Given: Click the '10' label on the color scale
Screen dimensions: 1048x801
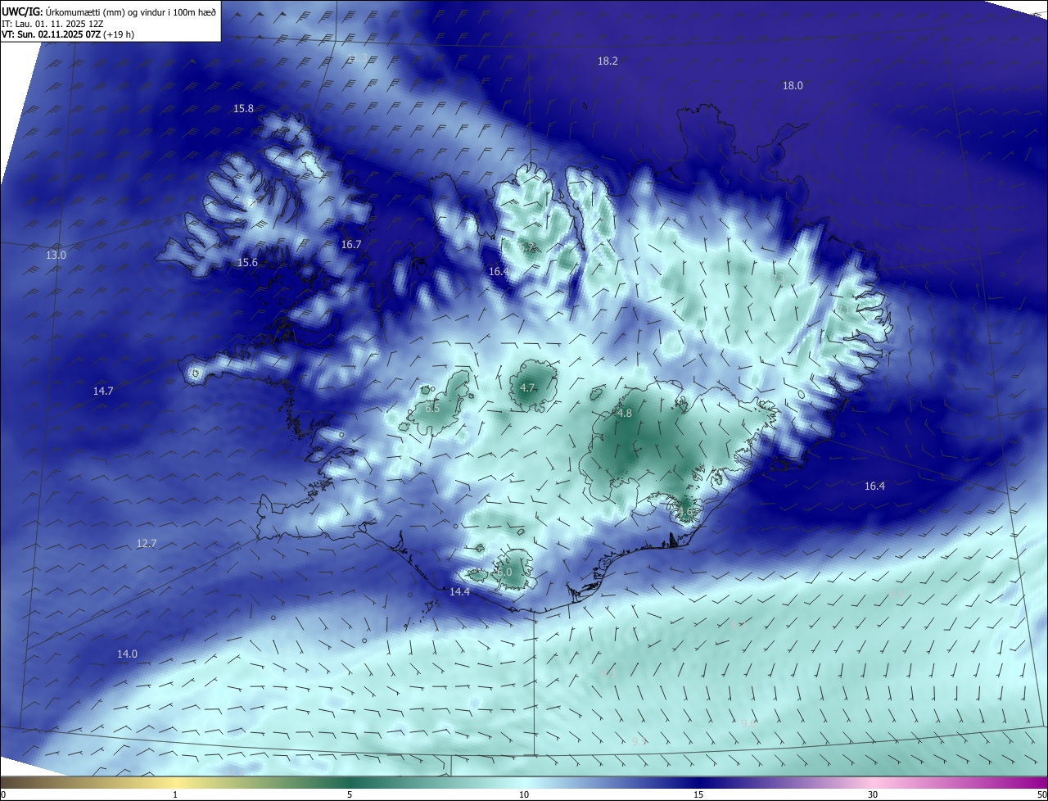Looking at the screenshot, I should tap(524, 795).
